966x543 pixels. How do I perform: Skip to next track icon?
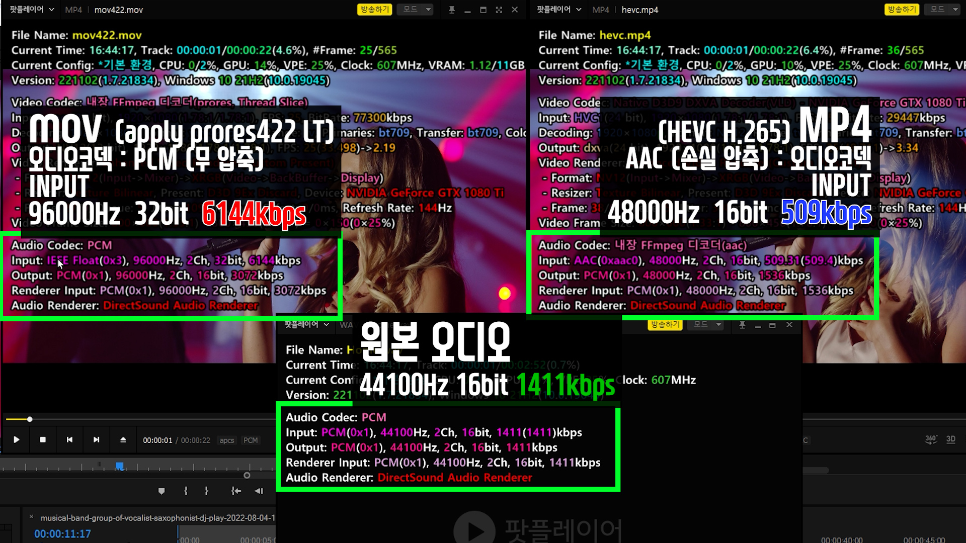[96, 440]
